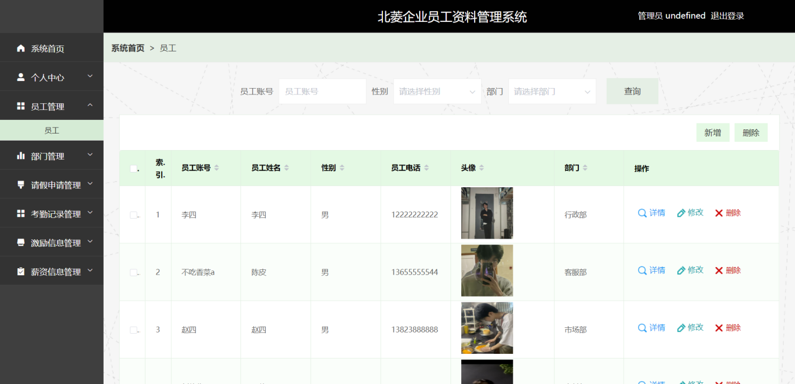Viewport: 795px width, 384px height.
Task: Click the magnifier 详情 icon for 李四
Action: [642, 213]
